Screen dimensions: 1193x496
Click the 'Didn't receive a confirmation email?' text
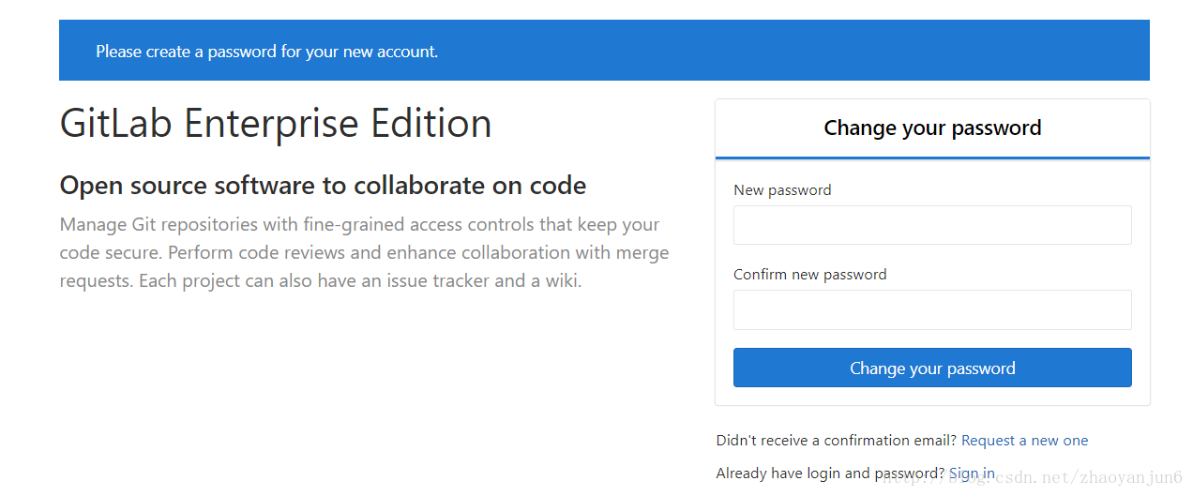coord(837,440)
